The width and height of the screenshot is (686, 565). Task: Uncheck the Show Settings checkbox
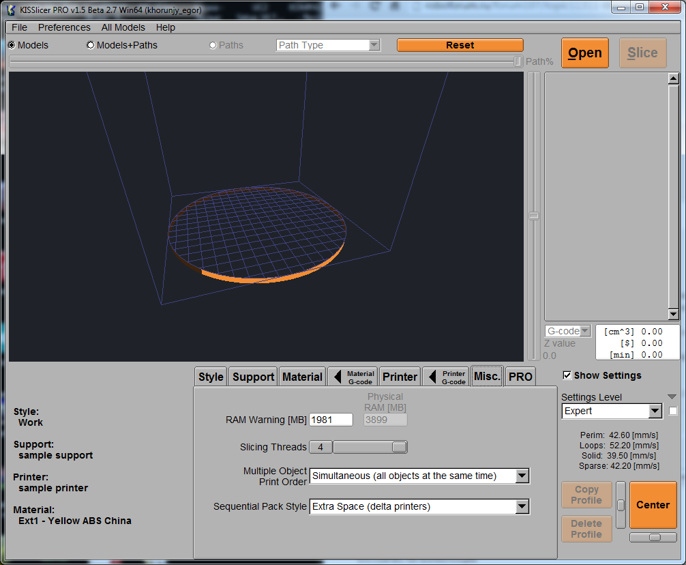567,375
